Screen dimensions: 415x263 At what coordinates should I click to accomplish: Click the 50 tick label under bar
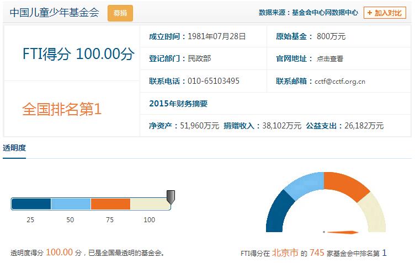(x=70, y=219)
